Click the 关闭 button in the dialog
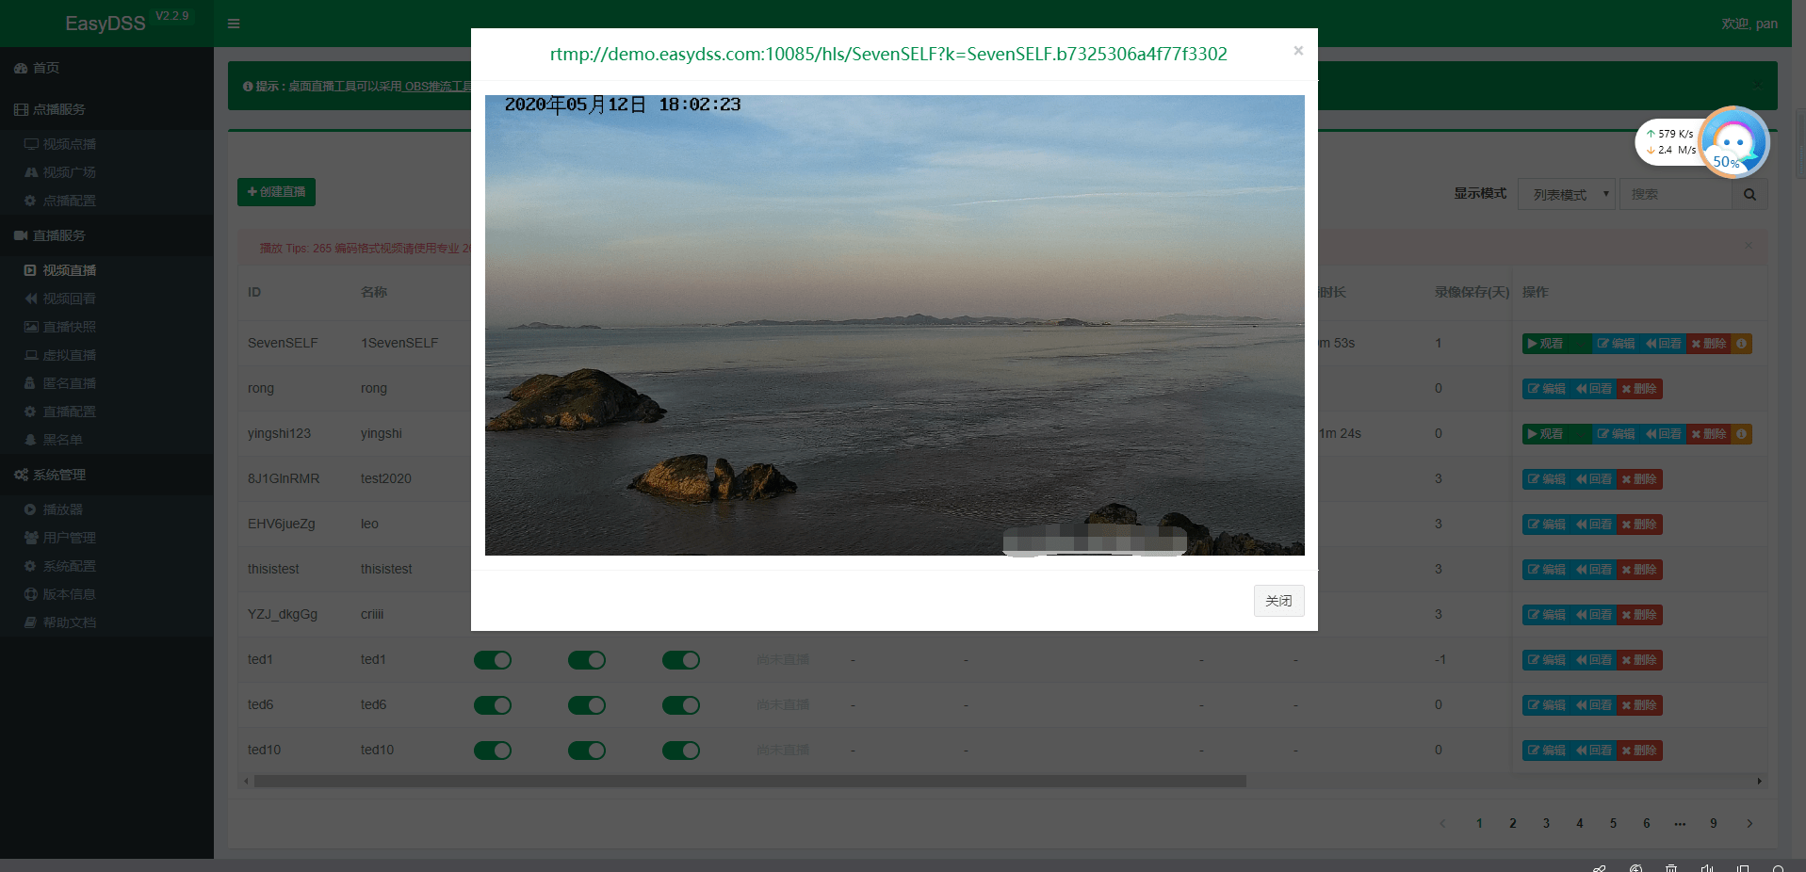The image size is (1806, 872). click(x=1277, y=601)
